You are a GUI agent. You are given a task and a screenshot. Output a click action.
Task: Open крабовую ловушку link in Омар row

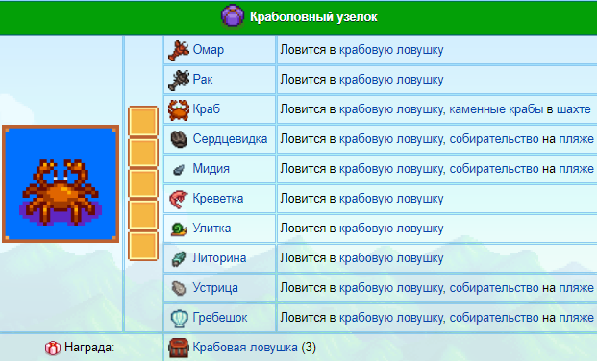click(391, 50)
